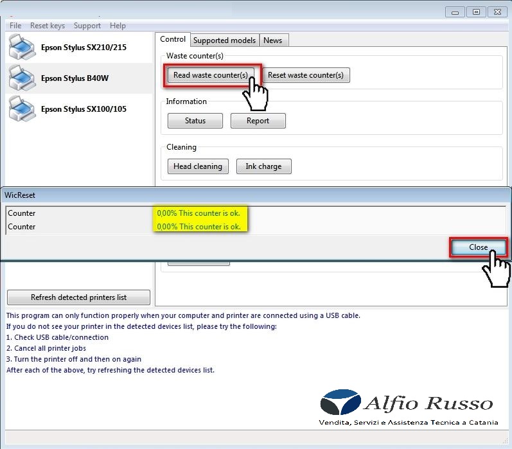Click the Epson Stylus B40W printer icon

click(22, 78)
